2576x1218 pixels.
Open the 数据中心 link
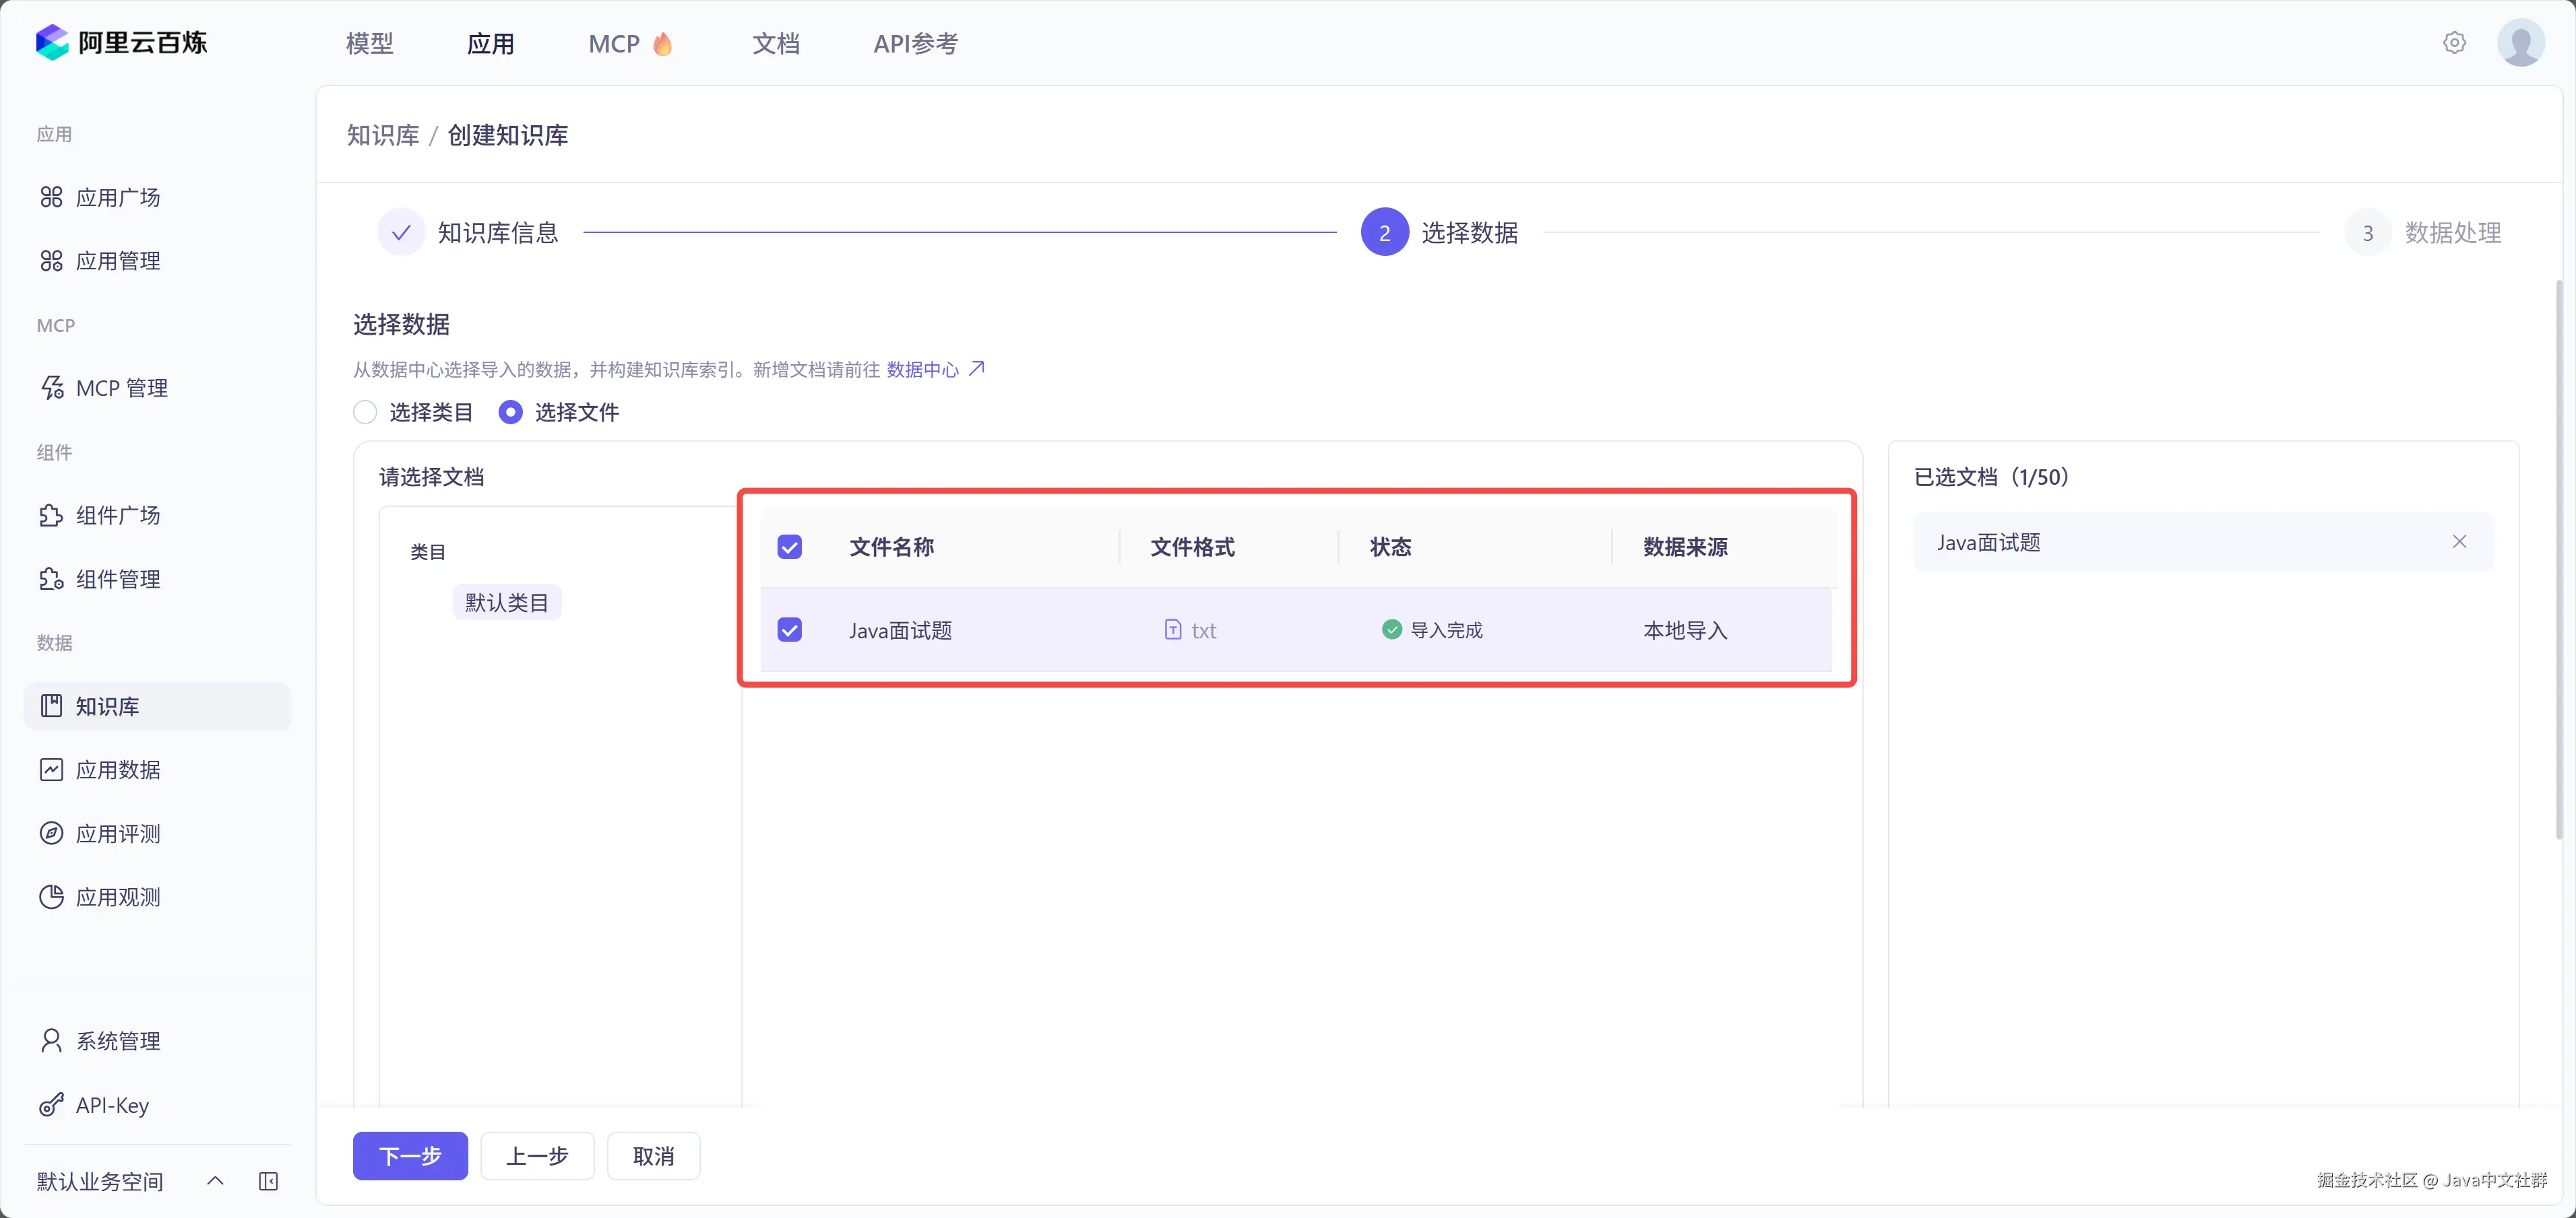922,370
